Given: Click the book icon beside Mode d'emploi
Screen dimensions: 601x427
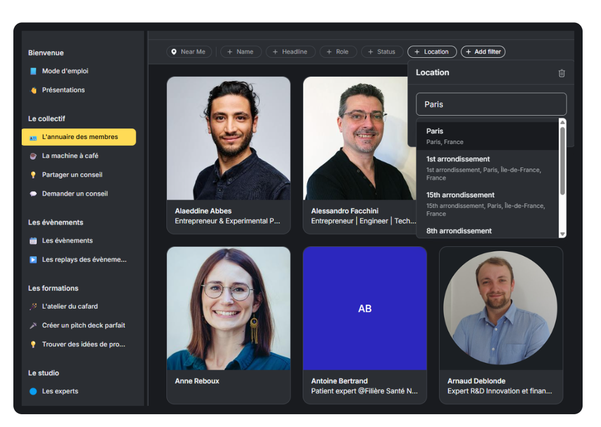Looking at the screenshot, I should point(33,71).
